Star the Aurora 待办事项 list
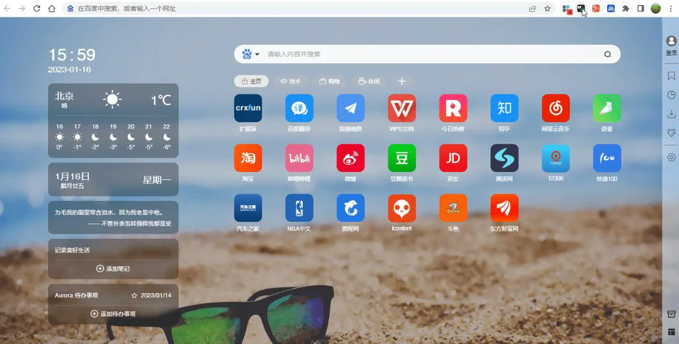The width and height of the screenshot is (679, 344). click(x=134, y=295)
